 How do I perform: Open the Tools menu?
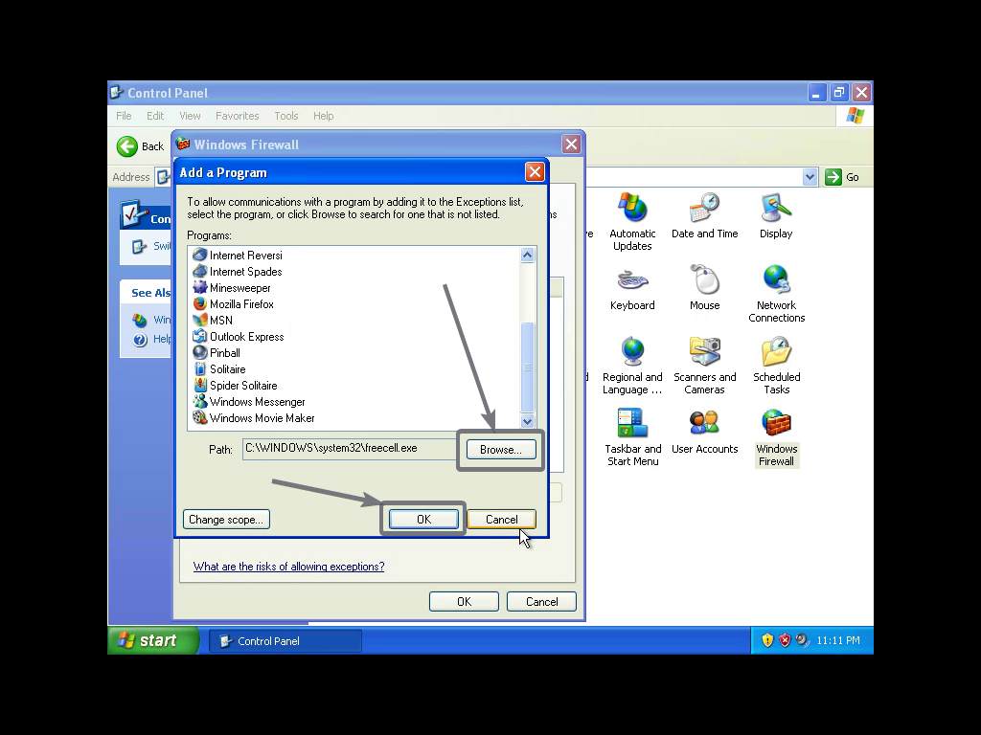coord(285,116)
